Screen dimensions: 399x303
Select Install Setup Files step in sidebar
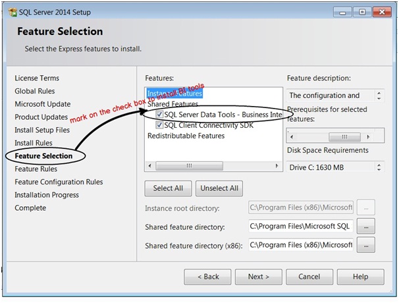[x=42, y=130]
